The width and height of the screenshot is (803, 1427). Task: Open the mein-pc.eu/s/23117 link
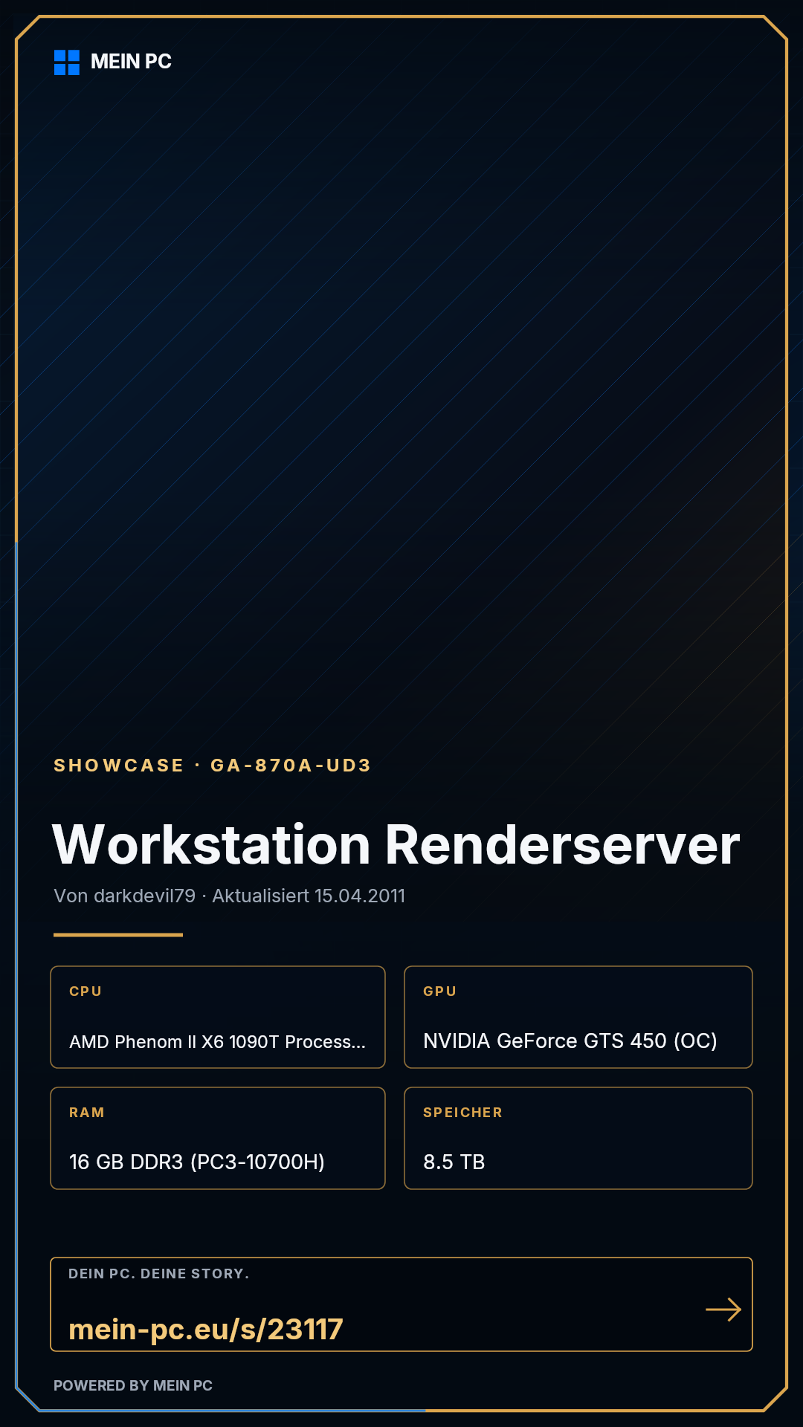[x=206, y=1329]
